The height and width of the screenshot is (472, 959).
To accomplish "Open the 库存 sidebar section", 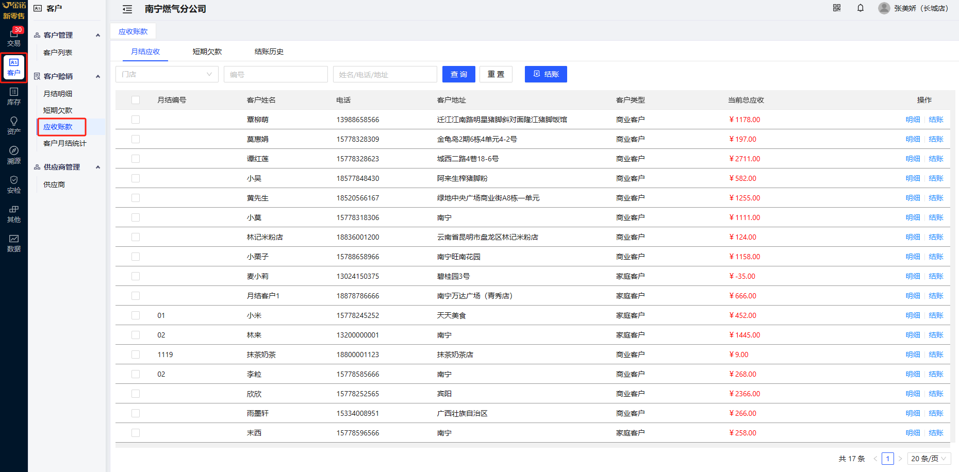I will [x=14, y=96].
